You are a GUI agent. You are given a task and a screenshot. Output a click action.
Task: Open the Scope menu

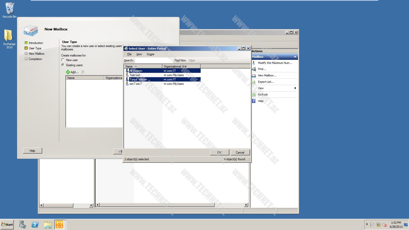[150, 54]
